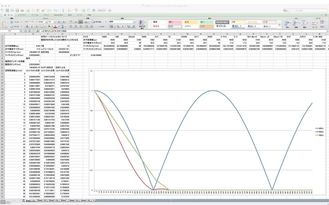Click the AutoSum sigma icon
The image size is (329, 205).
click(63, 11)
